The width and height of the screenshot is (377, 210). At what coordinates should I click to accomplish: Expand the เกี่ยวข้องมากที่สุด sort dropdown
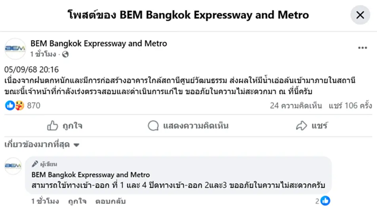click(42, 144)
